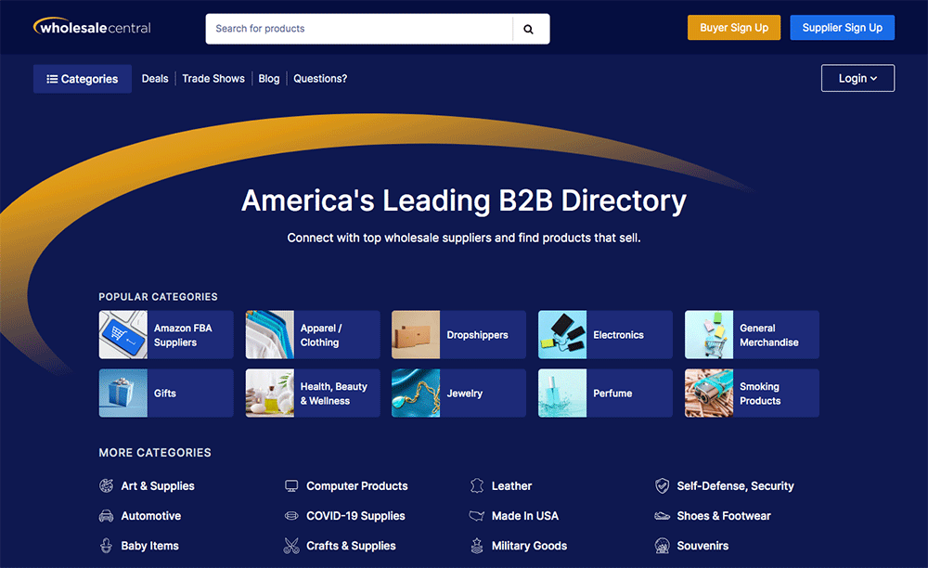
Task: Click the Made In USA map icon
Action: [x=477, y=516]
